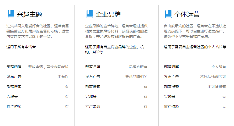
Task: Click the text 适用于拥有自主商业品牌的企业
Action: (x=111, y=47)
